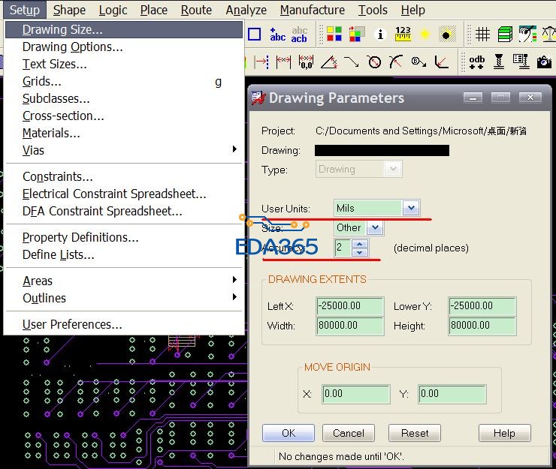Click the Grid toggle hash icon
Image resolution: width=556 pixels, height=469 pixels.
(482, 35)
